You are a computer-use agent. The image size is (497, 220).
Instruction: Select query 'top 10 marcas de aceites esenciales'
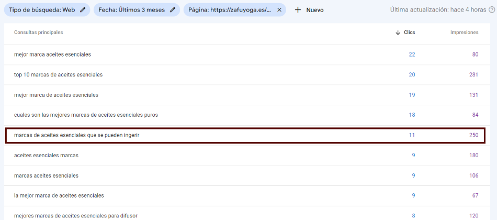tap(58, 75)
